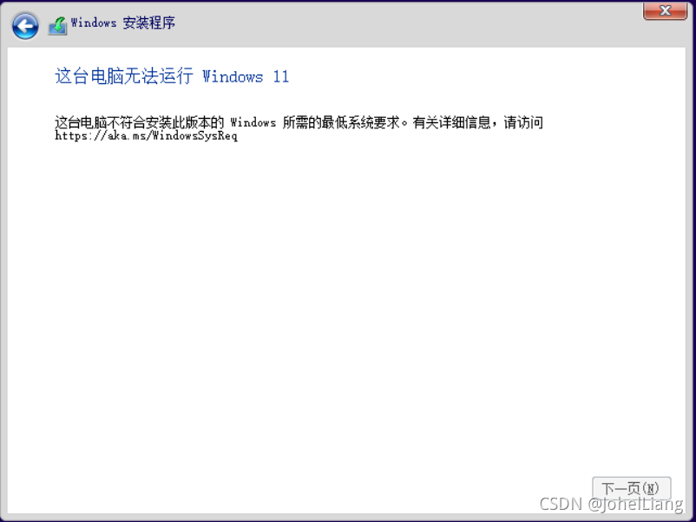Go back using the blue arrow button

pos(25,26)
